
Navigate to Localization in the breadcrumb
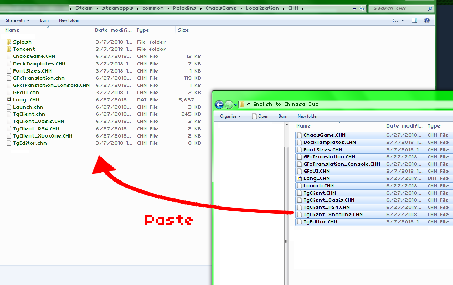coord(262,8)
